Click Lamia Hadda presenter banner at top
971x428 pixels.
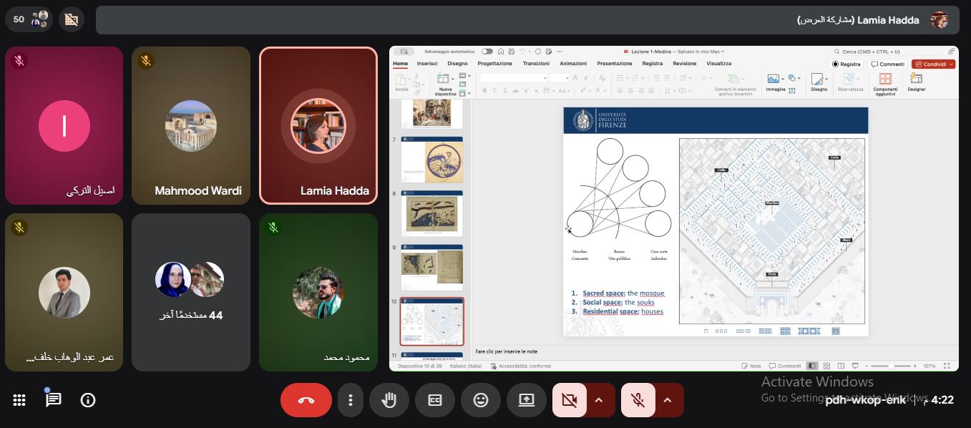coord(527,20)
